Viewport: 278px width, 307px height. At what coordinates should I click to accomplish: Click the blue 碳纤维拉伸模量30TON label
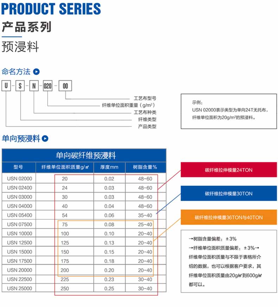coord(228,194)
